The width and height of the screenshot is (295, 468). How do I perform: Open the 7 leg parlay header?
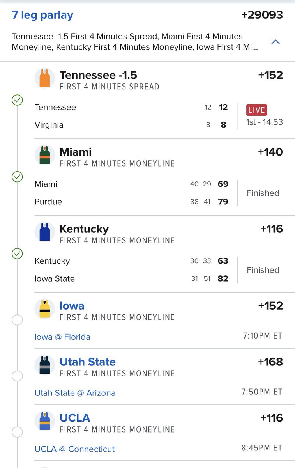[42, 15]
